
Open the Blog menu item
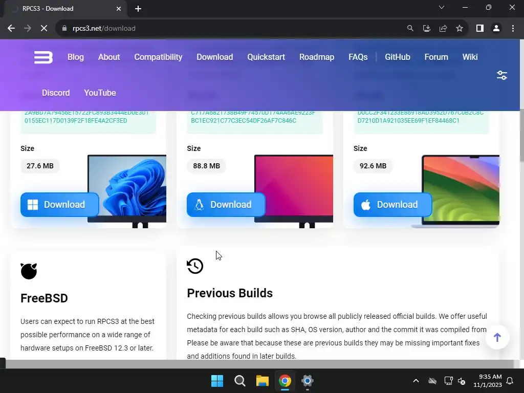[x=76, y=57]
